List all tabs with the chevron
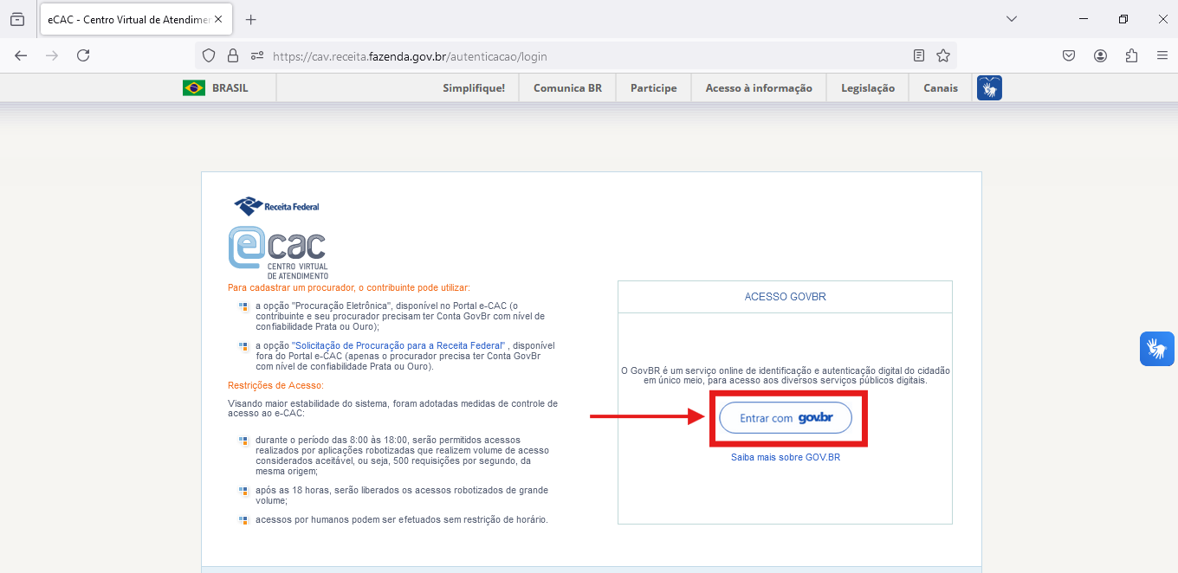The image size is (1178, 573). coord(1012,19)
